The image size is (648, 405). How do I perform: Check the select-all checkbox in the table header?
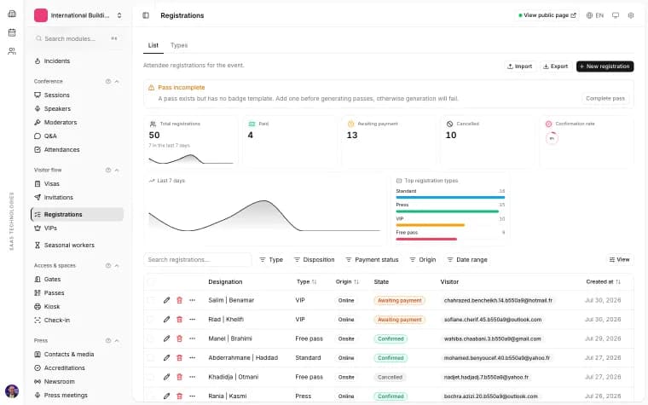coord(151,282)
